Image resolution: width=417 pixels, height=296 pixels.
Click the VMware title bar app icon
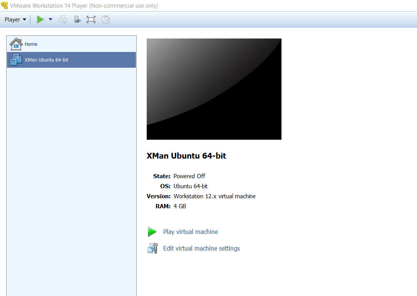(x=4, y=5)
